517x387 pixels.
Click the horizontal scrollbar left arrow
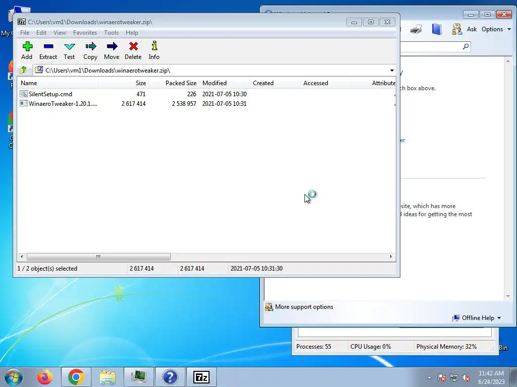22,256
